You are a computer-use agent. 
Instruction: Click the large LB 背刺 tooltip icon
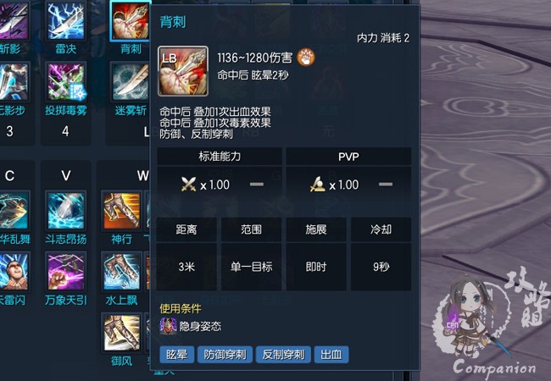pos(183,71)
